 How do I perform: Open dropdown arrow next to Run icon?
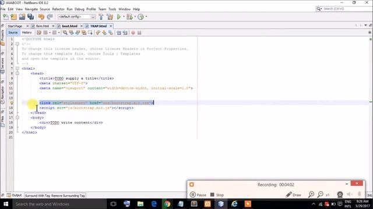tap(124, 17)
